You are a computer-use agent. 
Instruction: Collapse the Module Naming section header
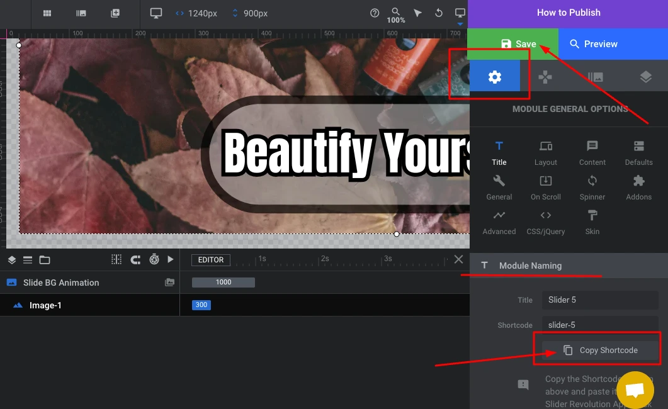(569, 266)
